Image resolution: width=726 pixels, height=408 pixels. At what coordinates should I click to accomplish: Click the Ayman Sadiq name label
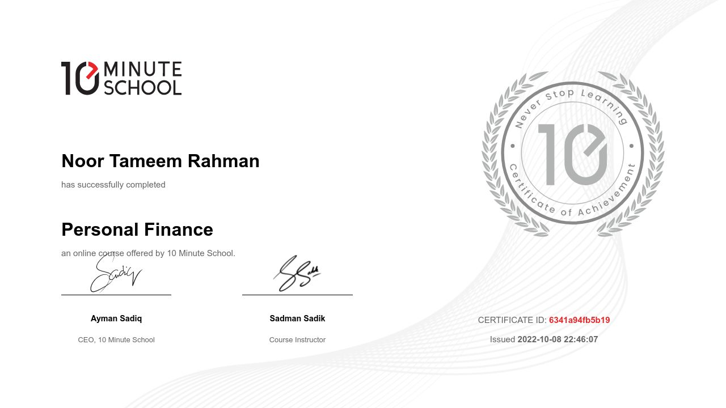pos(116,318)
